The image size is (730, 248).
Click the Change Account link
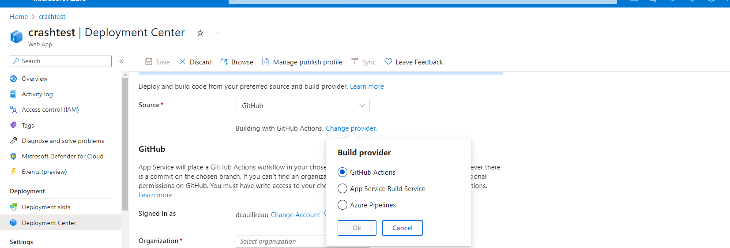tap(295, 215)
